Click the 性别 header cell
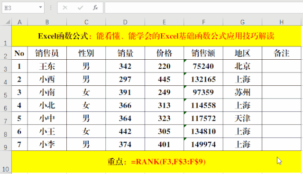Viewport: 303px width, 174px height. pyautogui.click(x=86, y=53)
